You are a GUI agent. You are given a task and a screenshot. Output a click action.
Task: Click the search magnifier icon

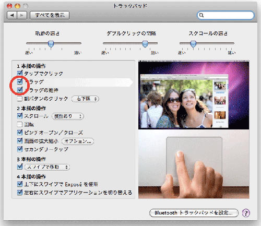tap(201, 15)
